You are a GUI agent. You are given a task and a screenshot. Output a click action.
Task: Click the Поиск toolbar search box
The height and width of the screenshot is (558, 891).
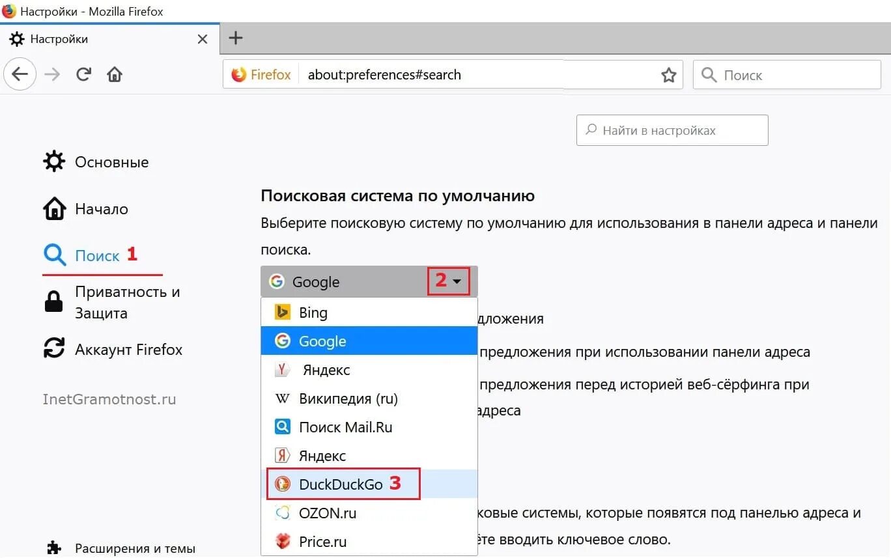(787, 75)
